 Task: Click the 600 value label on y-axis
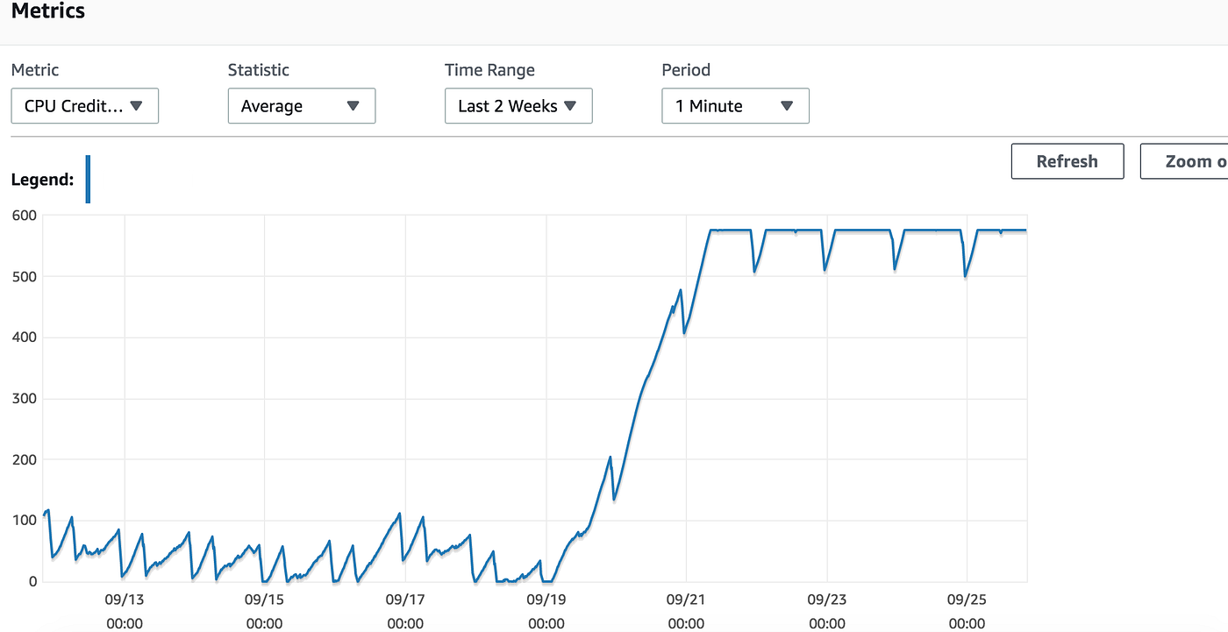[25, 215]
